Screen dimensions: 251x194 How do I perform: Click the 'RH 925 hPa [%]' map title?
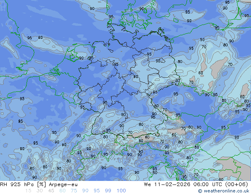(x=23, y=184)
